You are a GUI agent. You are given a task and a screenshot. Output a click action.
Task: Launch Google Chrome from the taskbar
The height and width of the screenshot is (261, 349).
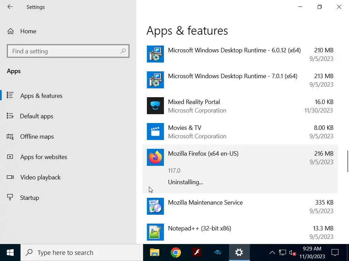[176, 253]
